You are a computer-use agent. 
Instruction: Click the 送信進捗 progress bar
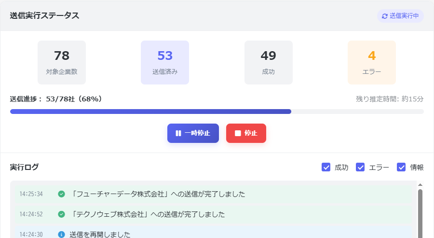(x=217, y=112)
